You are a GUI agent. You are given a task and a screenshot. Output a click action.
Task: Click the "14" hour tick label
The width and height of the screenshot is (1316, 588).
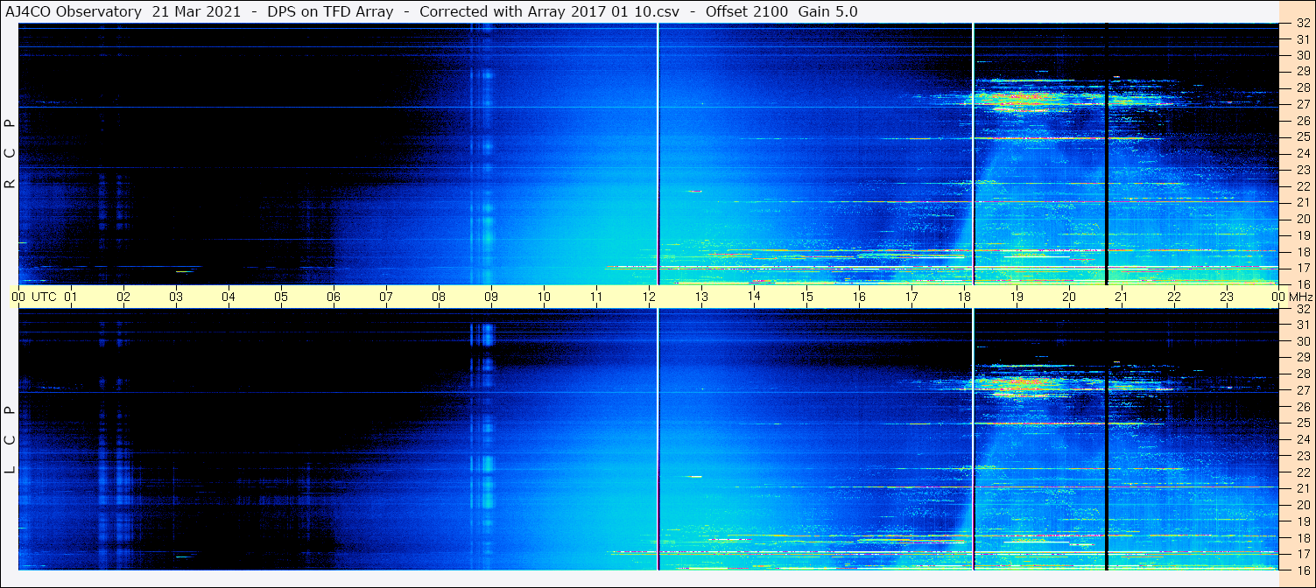coord(754,296)
